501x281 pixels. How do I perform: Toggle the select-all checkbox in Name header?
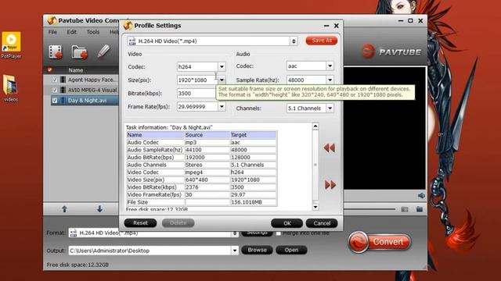[x=50, y=69]
